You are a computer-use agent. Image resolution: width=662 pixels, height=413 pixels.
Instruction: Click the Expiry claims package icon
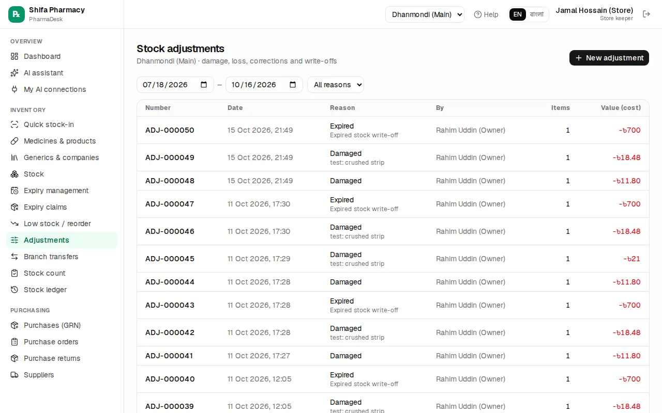(14, 207)
